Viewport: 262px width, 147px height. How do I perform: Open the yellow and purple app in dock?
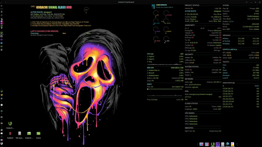[232, 144]
